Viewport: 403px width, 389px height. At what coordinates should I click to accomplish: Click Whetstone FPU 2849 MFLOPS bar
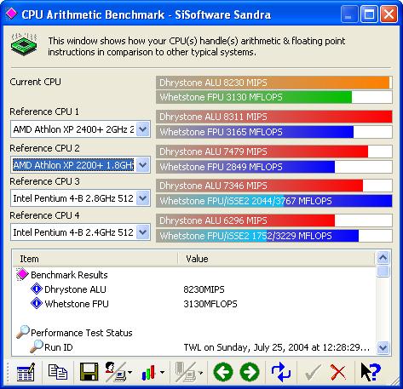(274, 167)
